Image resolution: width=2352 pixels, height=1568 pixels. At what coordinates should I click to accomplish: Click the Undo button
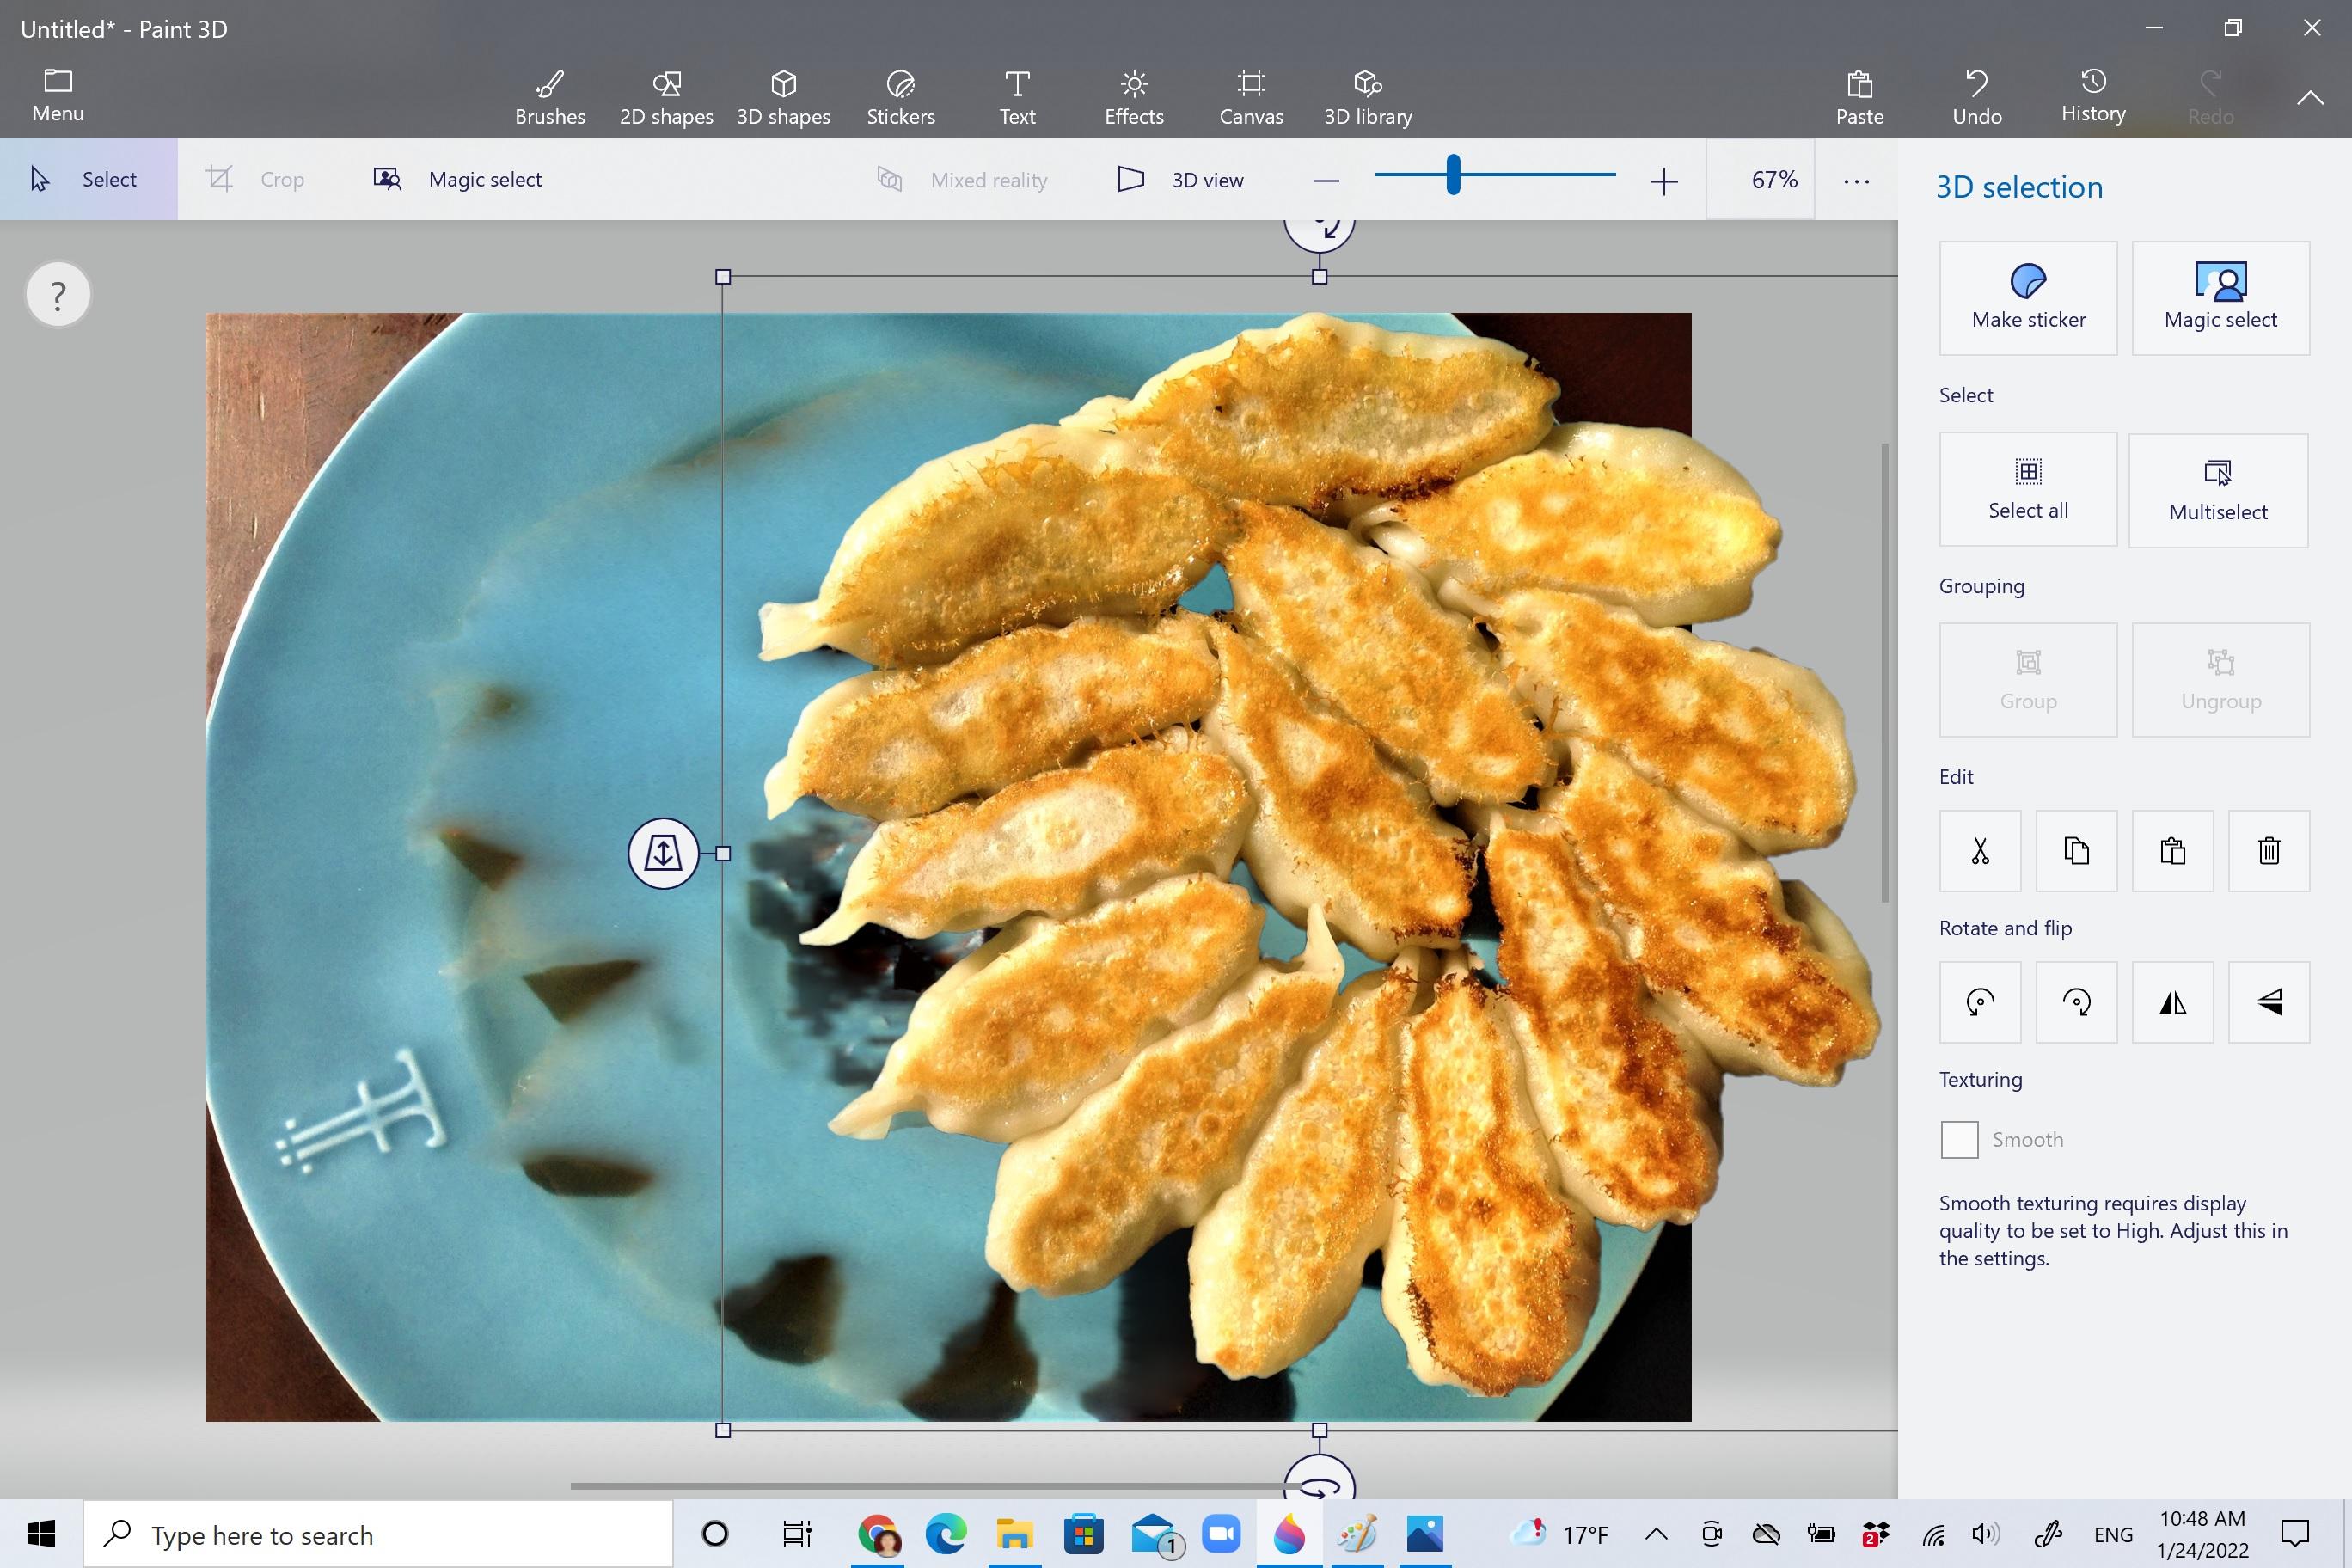[x=1976, y=97]
